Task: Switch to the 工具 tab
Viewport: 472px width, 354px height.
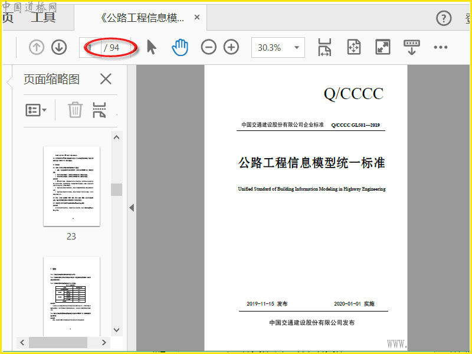Action: tap(43, 18)
